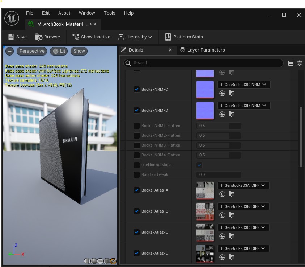Viewport: 305px width, 267px height.
Task: Open the Tools menu
Action: tap(109, 13)
